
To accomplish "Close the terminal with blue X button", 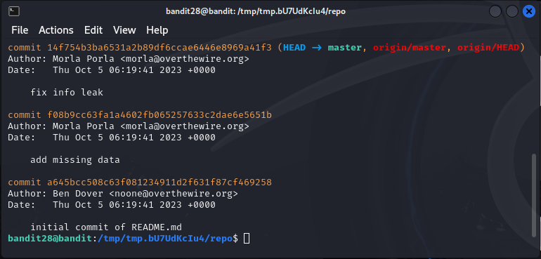I will click(x=528, y=11).
